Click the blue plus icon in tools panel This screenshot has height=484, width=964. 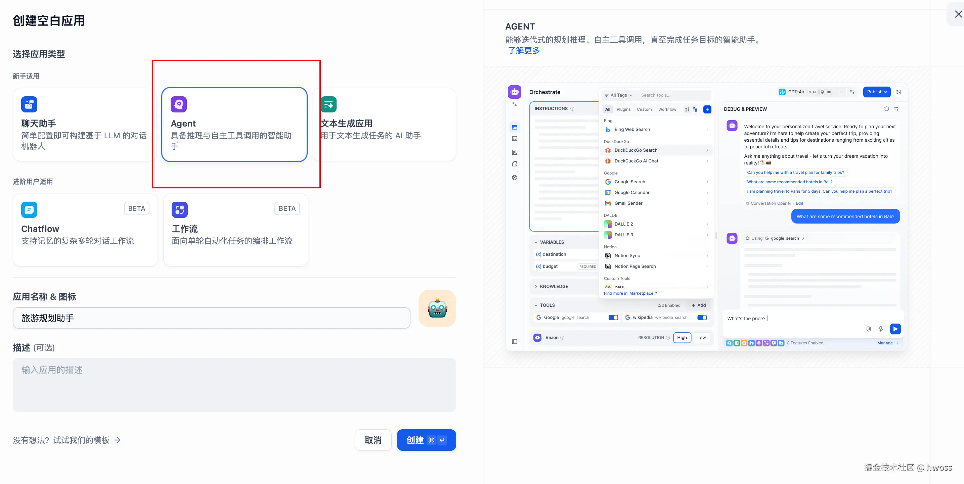707,109
